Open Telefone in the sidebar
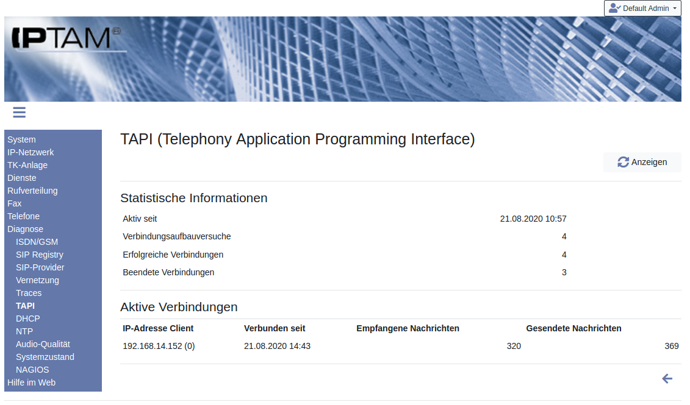Viewport: 690px width, 405px height. point(23,216)
